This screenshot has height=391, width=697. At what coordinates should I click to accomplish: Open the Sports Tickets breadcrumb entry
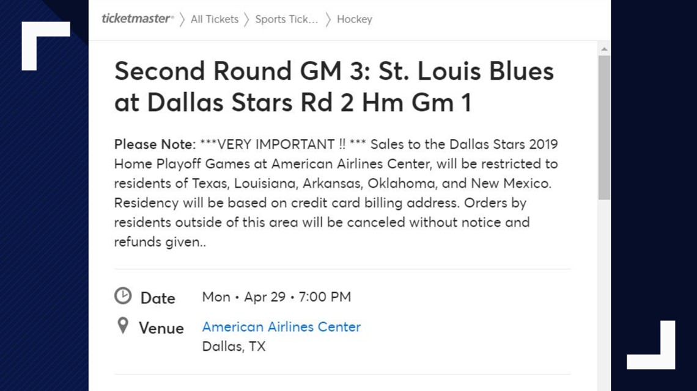(x=286, y=19)
